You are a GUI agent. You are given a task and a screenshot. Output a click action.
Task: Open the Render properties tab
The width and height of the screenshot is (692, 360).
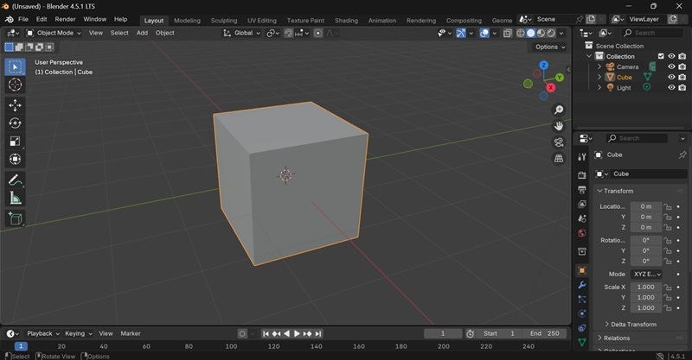tap(582, 175)
